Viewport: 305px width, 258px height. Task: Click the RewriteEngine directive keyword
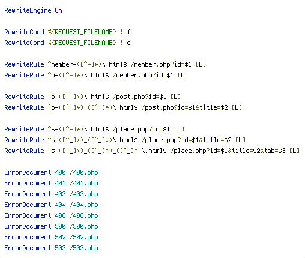(x=28, y=10)
